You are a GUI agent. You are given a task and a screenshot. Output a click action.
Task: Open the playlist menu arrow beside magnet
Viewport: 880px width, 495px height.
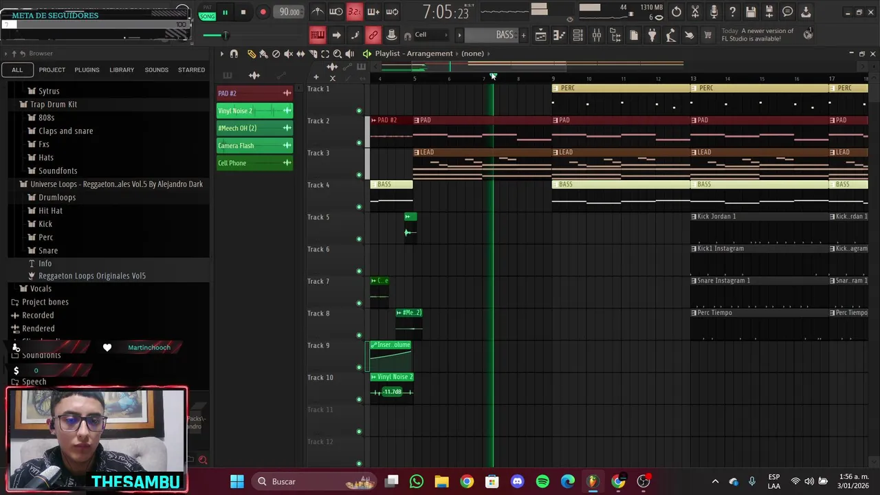click(221, 54)
